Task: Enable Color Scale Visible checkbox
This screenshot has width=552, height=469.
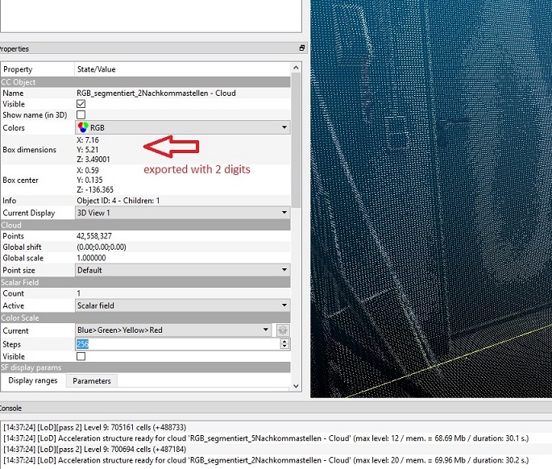Action: (81, 355)
